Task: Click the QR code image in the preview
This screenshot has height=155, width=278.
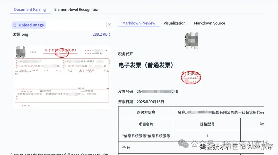Action: click(192, 40)
